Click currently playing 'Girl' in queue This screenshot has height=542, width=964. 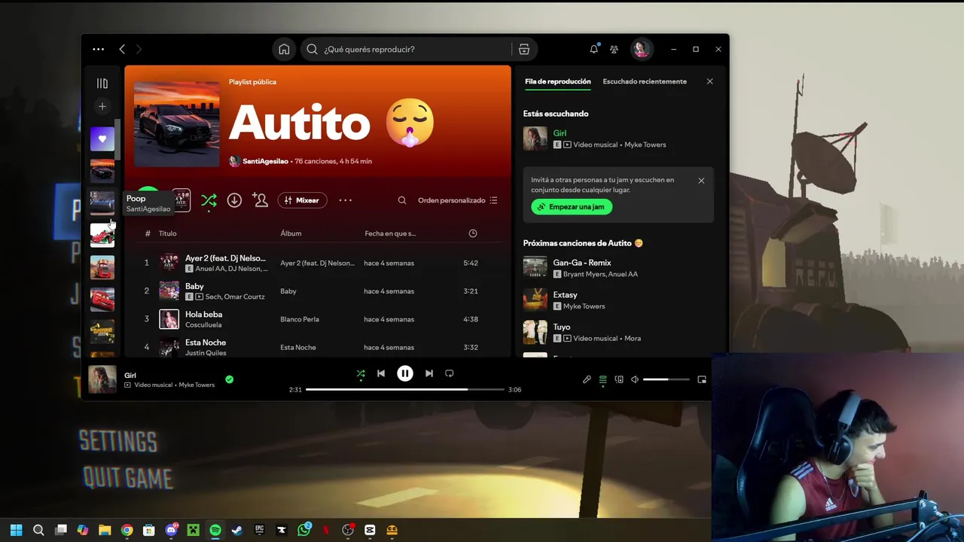click(618, 139)
